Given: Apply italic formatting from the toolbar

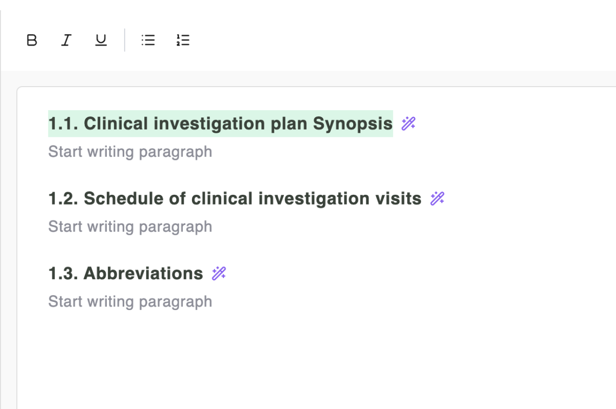Looking at the screenshot, I should pos(66,40).
